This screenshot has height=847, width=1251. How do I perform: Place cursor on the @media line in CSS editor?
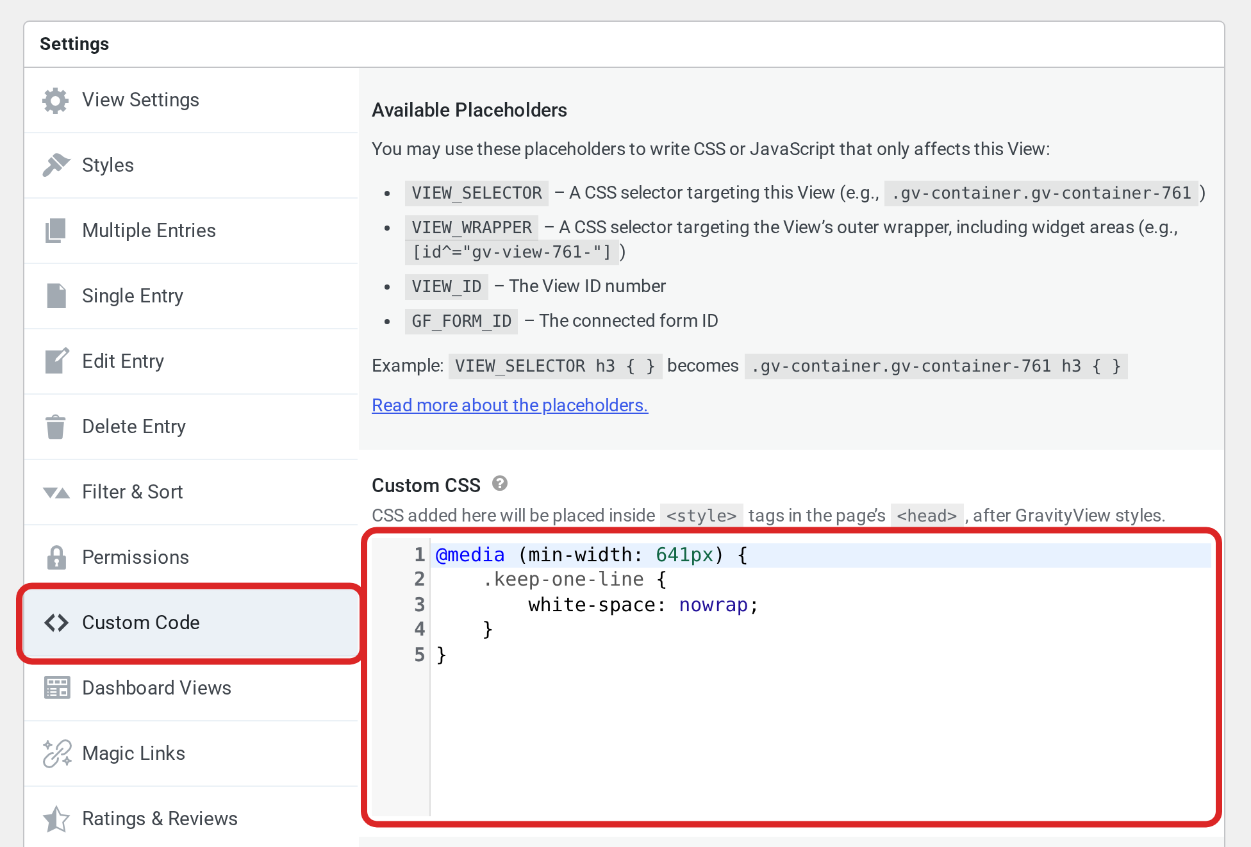click(820, 555)
